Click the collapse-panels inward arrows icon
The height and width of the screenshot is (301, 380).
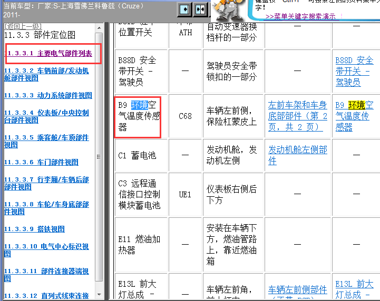200,9
